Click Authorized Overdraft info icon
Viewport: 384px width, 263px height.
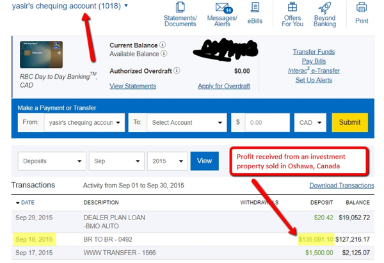[177, 71]
